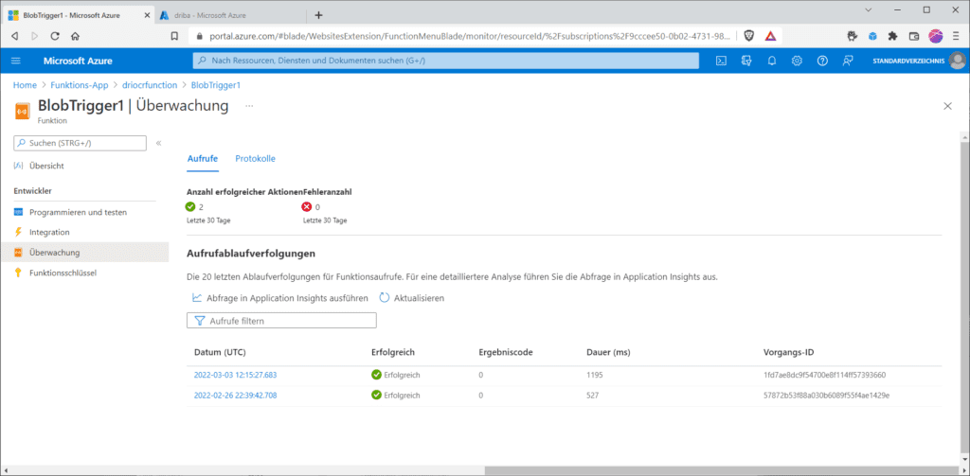Go to the driocrfunction breadcrumb

(x=150, y=85)
